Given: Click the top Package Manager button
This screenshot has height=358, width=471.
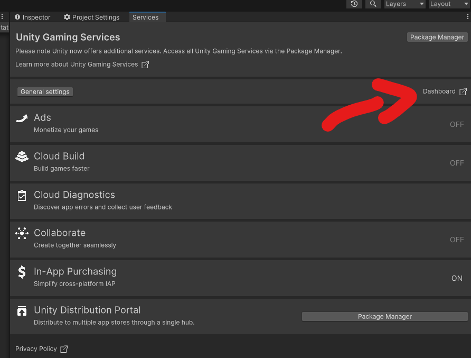Looking at the screenshot, I should (437, 37).
